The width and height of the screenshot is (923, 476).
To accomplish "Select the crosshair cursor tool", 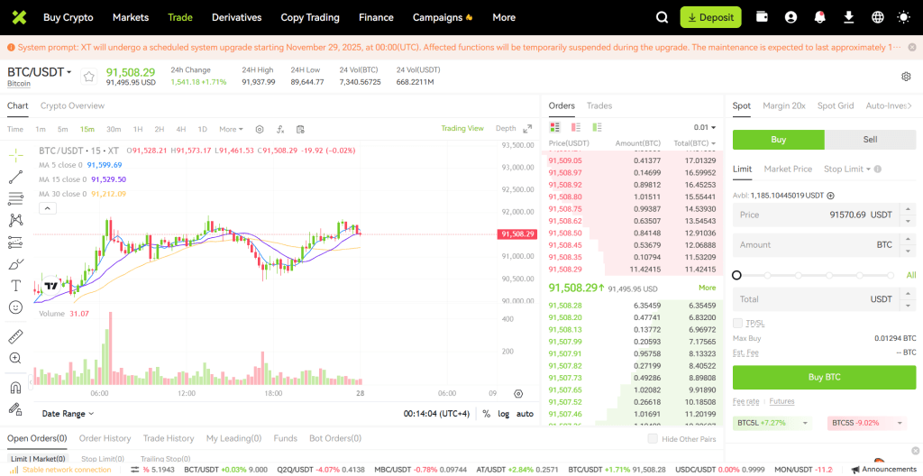I will coord(16,156).
